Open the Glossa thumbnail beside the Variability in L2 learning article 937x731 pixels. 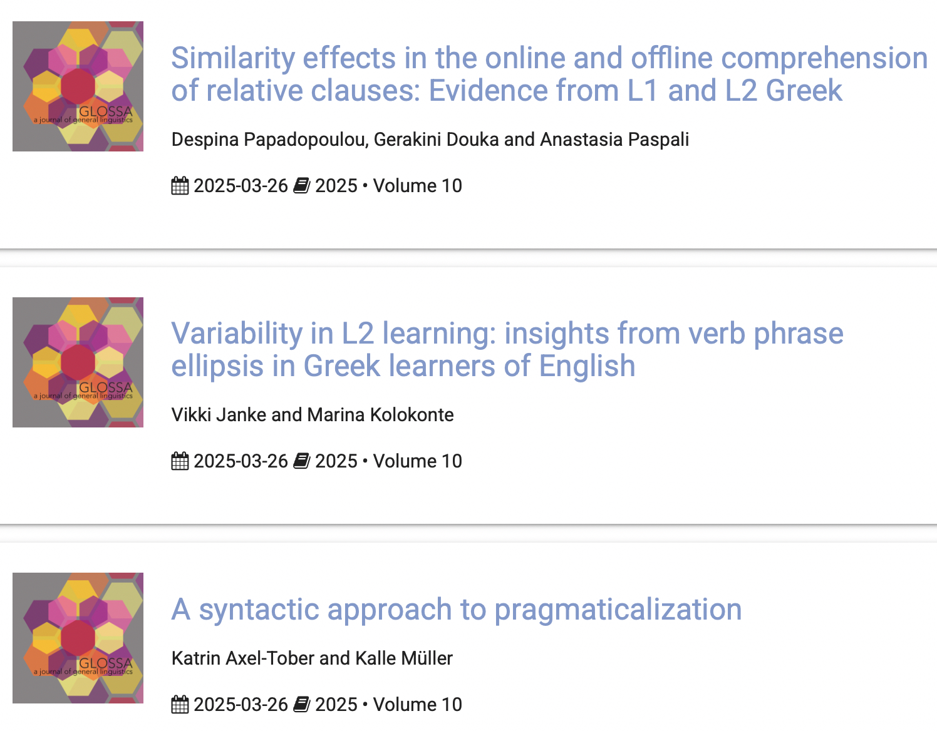(78, 362)
